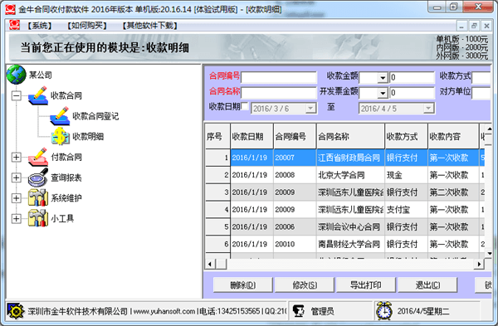498x326 pixels.
Task: Click the red app icon in menu bar
Action: [x=14, y=25]
